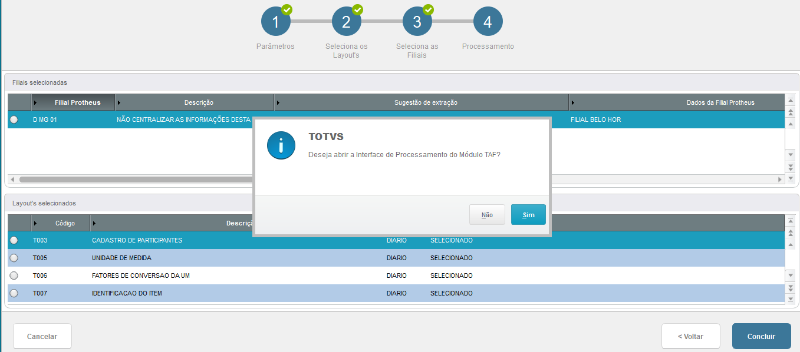The image size is (800, 352).
Task: Open arrow on Filiais Descrição column header
Action: coord(119,102)
